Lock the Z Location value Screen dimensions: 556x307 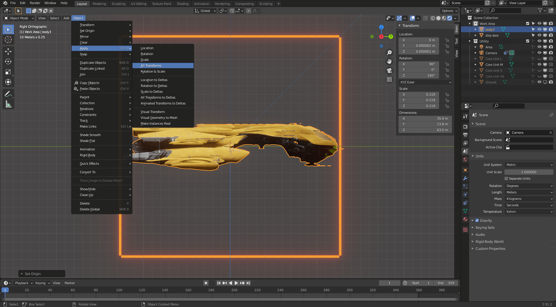point(447,52)
